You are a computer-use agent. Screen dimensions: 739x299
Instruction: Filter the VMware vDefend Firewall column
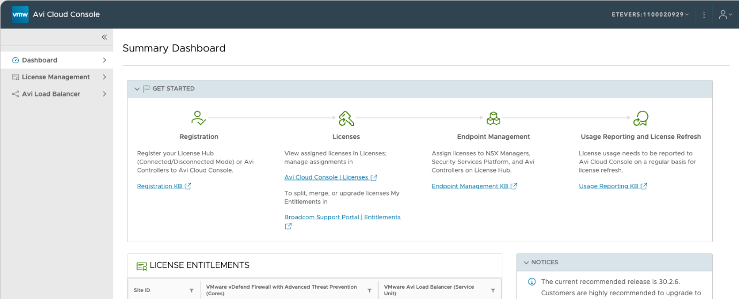(369, 290)
